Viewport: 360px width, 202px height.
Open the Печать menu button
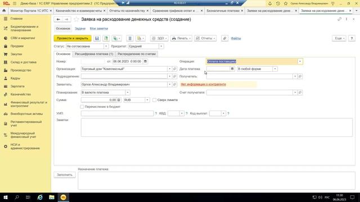click(x=181, y=38)
